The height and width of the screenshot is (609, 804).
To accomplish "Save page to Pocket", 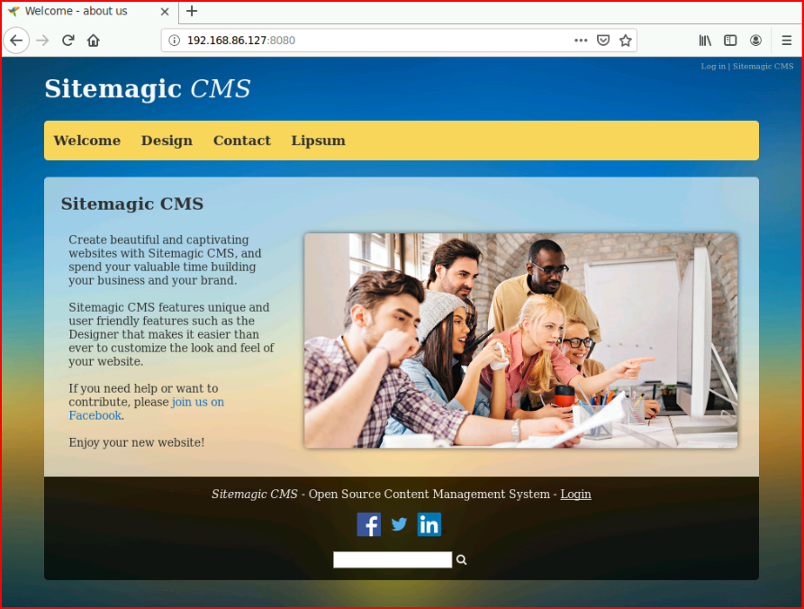I will coord(603,40).
